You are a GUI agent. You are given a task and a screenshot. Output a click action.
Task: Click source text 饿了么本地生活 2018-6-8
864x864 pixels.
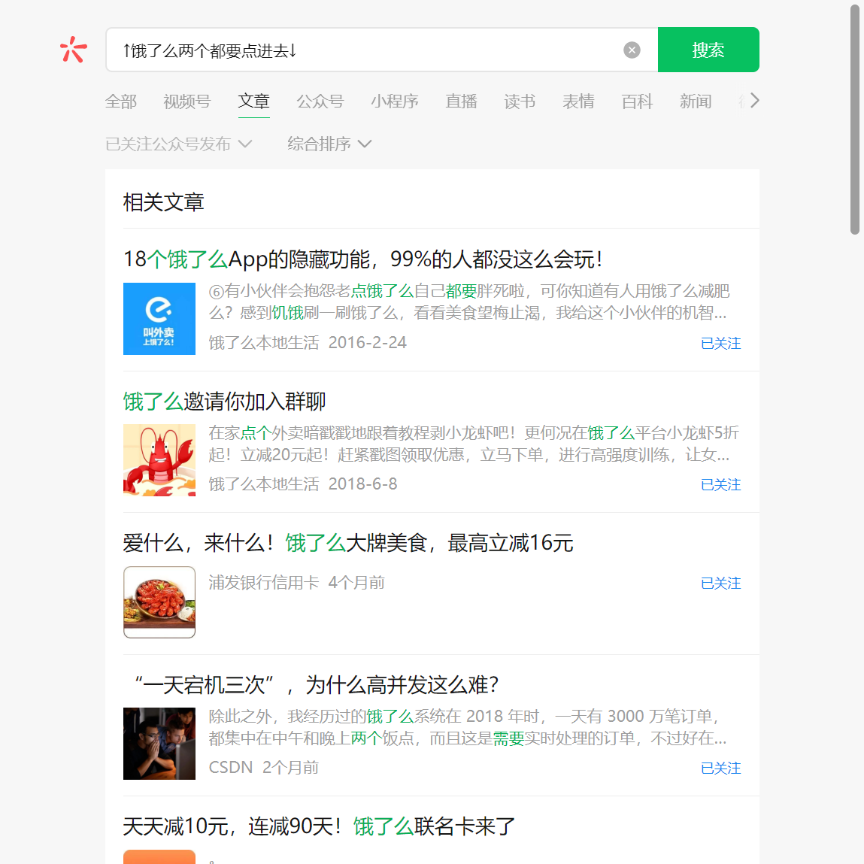pyautogui.click(x=302, y=484)
